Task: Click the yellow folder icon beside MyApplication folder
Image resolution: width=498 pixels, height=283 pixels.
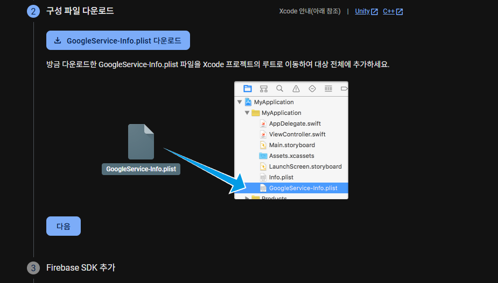Action: click(x=256, y=113)
